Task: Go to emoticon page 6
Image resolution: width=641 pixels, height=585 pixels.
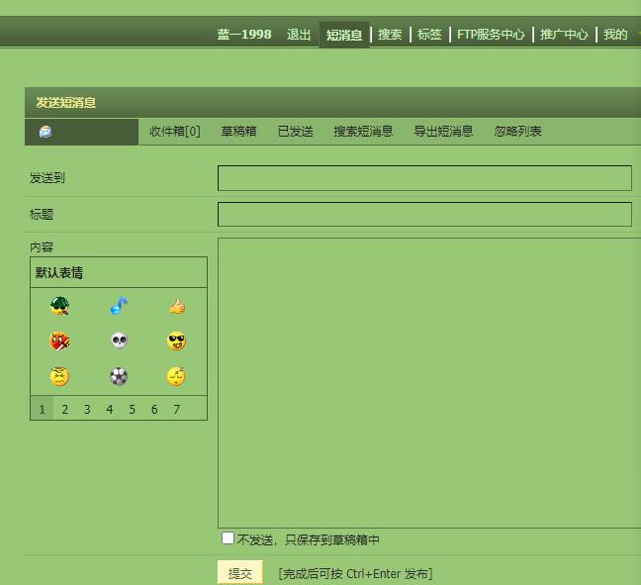Action: 154,409
